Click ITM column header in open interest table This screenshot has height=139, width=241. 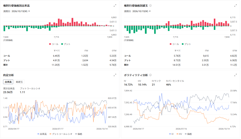coord(207,51)
